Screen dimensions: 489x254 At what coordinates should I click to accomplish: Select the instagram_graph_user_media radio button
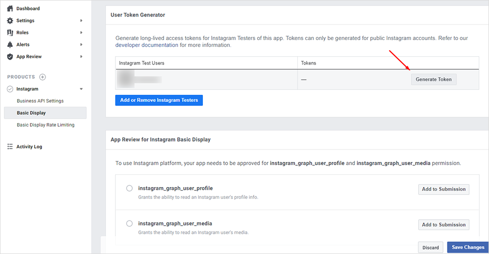coord(130,223)
